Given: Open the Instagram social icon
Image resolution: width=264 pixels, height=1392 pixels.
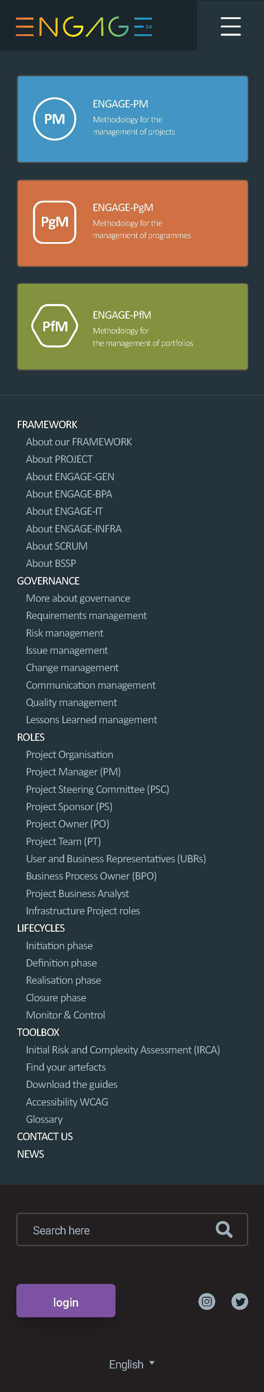Looking at the screenshot, I should pos(206,1301).
